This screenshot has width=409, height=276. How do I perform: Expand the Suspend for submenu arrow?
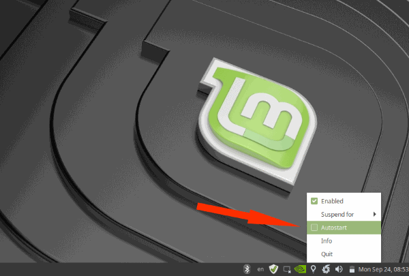click(374, 214)
